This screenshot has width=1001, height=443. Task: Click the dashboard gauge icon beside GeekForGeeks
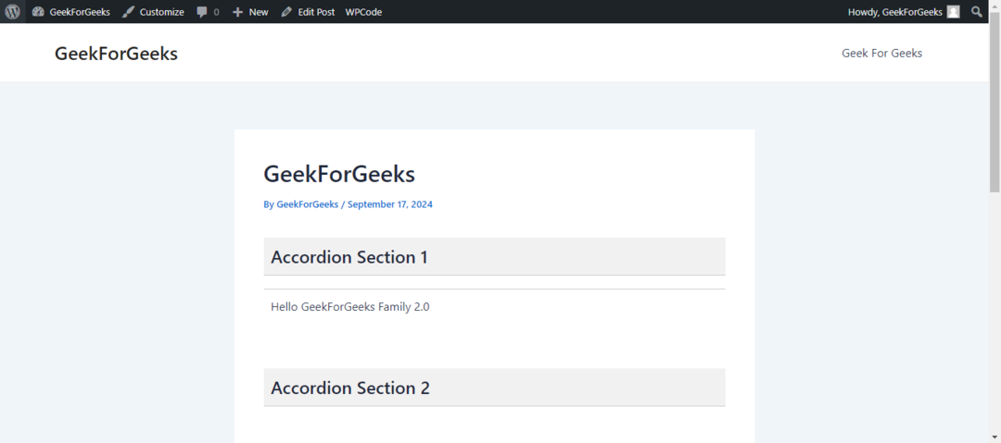38,11
